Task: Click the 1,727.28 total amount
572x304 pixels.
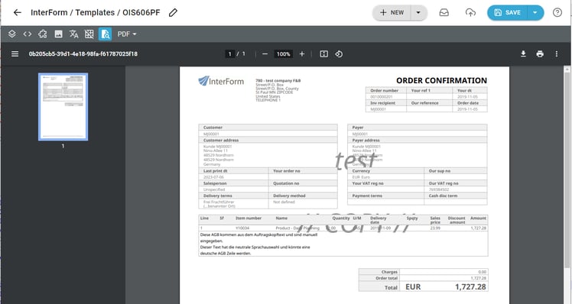Action: click(x=470, y=287)
